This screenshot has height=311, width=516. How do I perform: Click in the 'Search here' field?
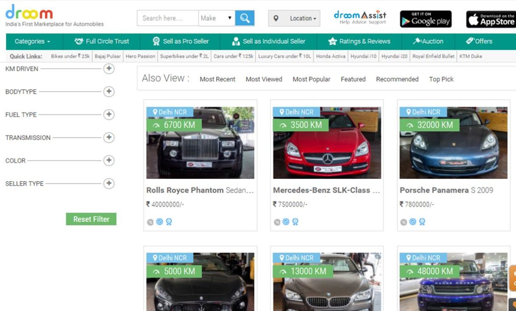[x=168, y=18]
